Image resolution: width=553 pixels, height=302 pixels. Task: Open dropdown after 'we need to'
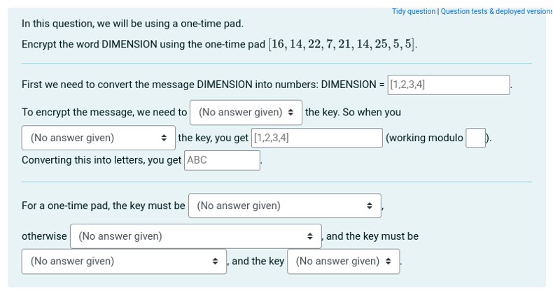tap(246, 112)
